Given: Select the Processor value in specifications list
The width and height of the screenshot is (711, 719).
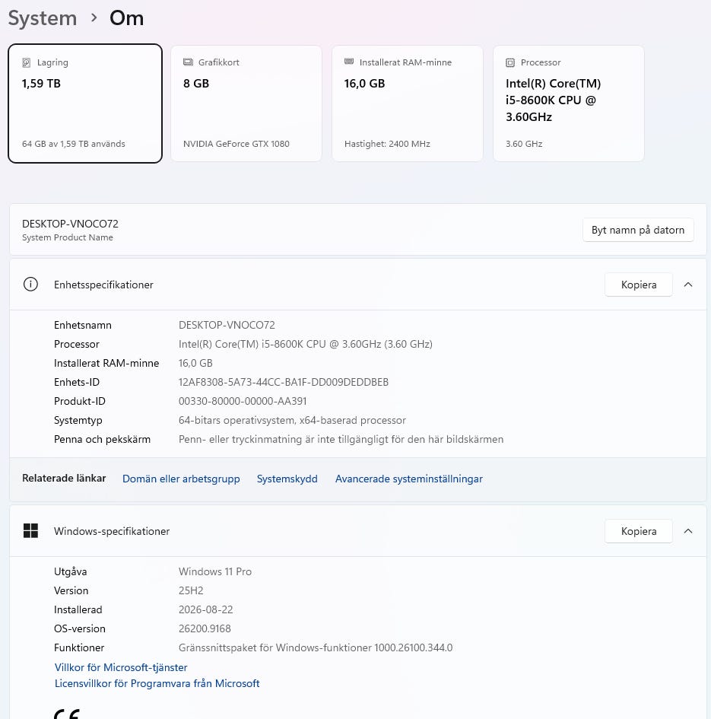Looking at the screenshot, I should pos(305,344).
